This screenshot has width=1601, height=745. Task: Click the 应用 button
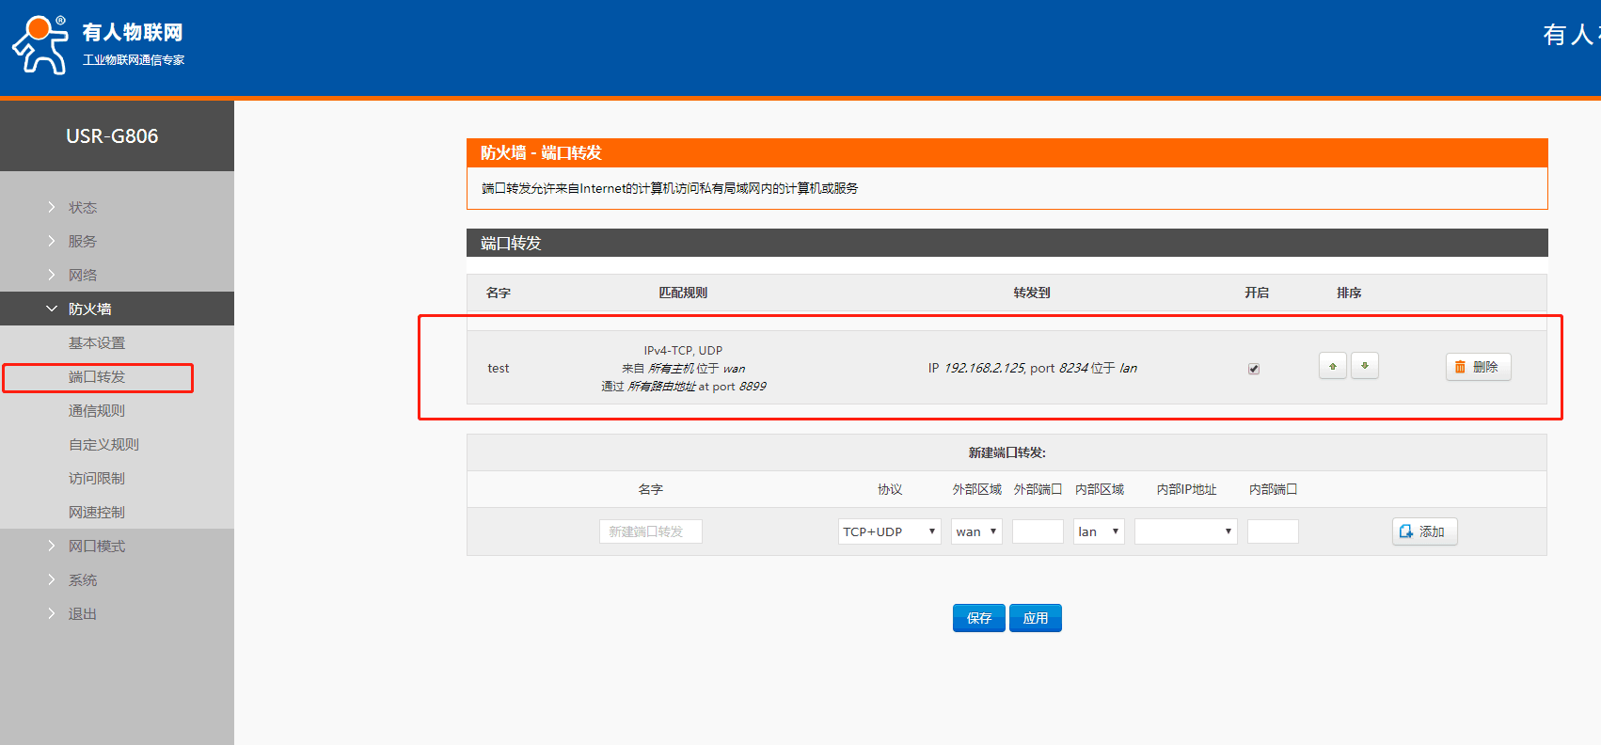tap(1035, 618)
